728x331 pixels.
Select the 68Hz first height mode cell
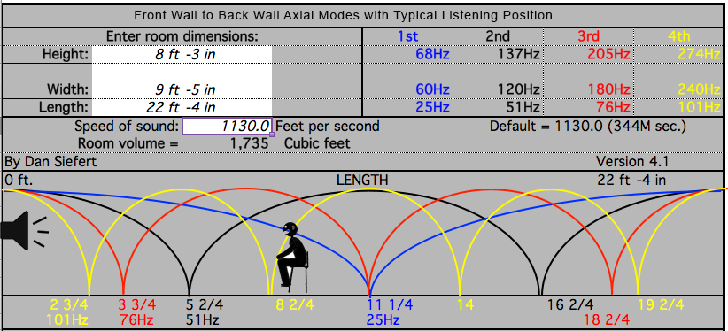click(433, 54)
